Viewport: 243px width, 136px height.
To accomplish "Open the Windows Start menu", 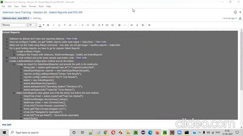I will click(x=4, y=133).
